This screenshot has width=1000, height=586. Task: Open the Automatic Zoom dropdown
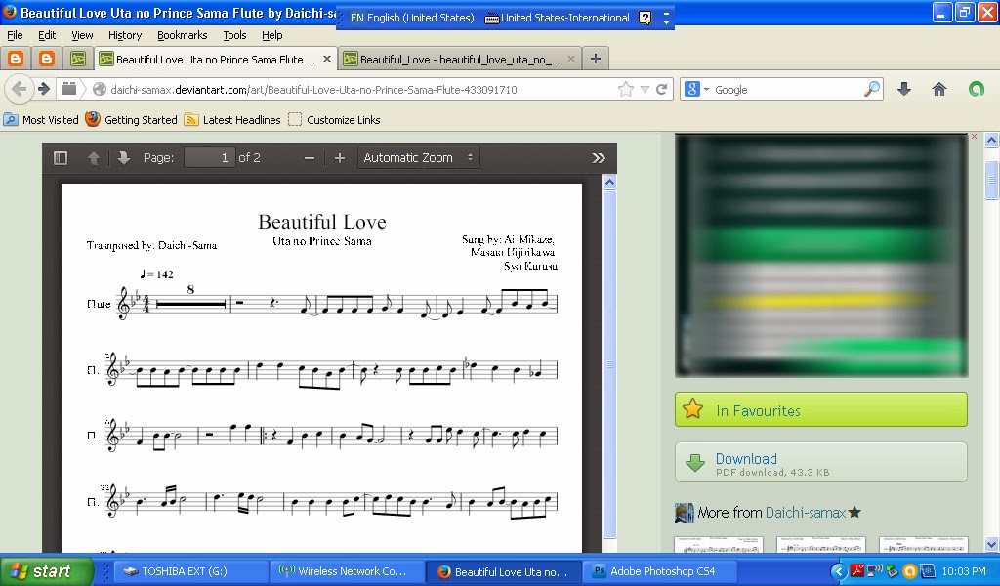pos(418,157)
